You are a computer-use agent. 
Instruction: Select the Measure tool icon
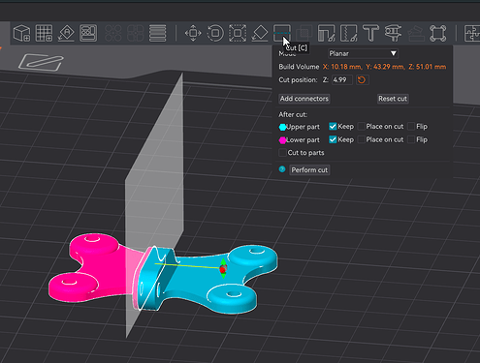pyautogui.click(x=393, y=33)
